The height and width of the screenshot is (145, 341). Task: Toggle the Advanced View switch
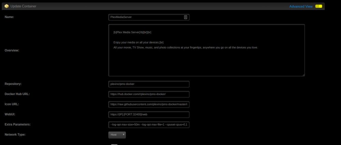point(318,6)
